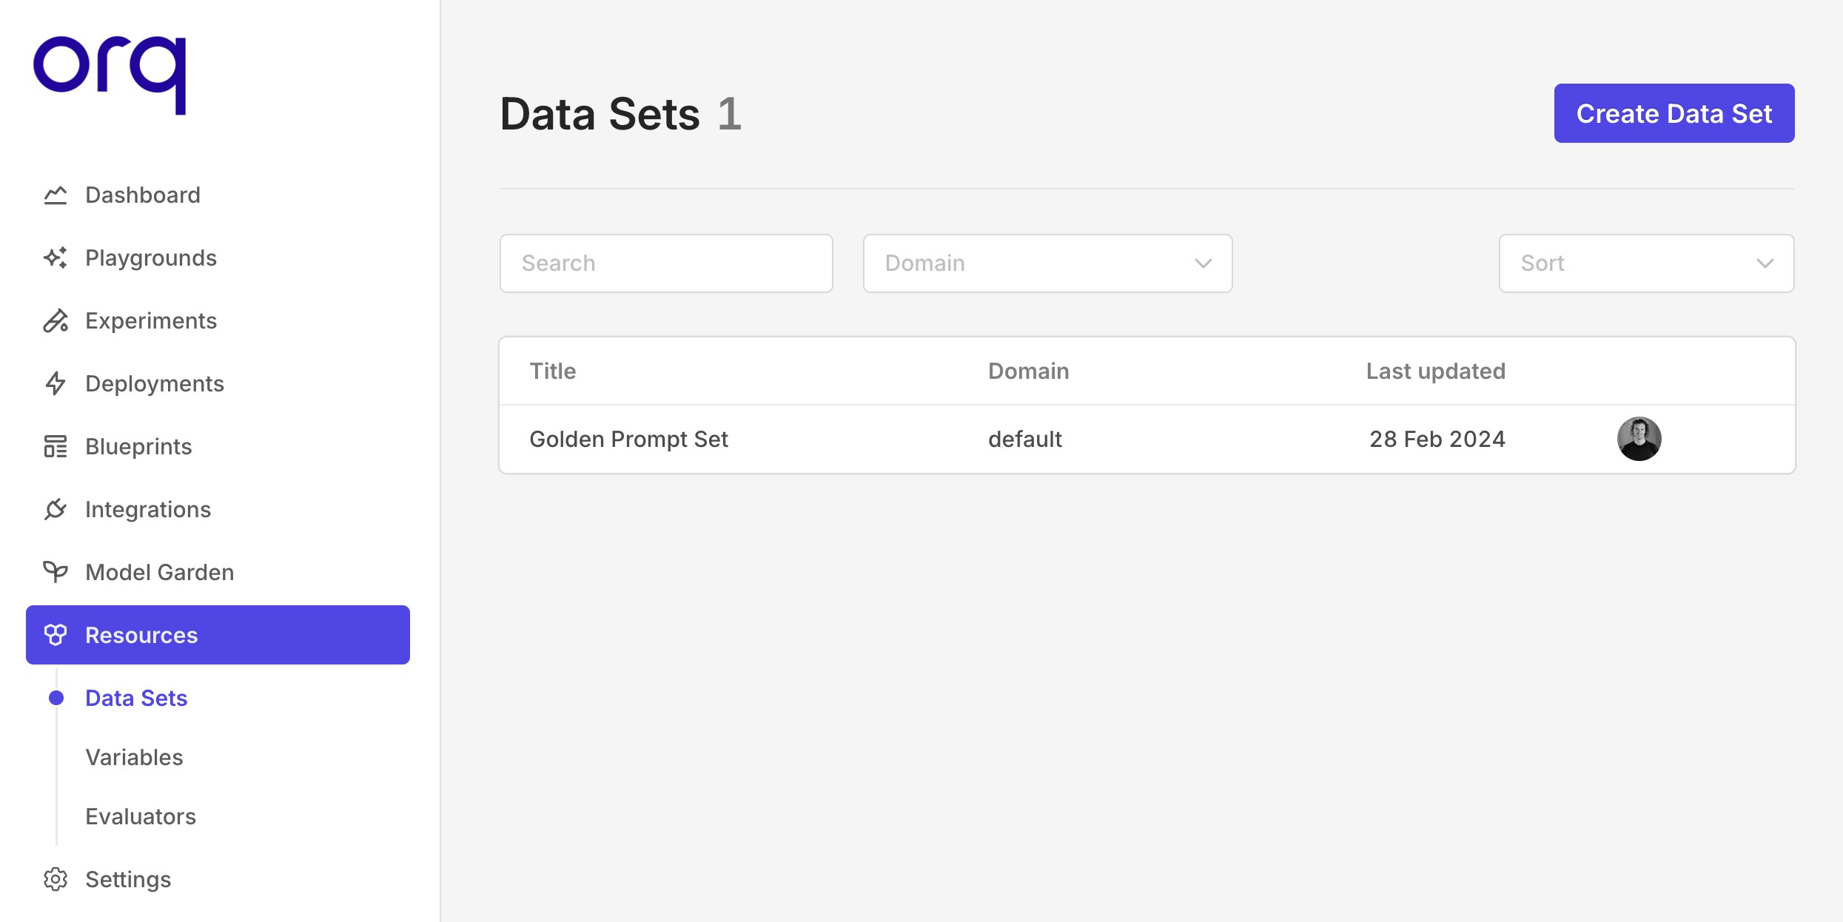Screen dimensions: 1843x922
Task: Click the user avatar in table row
Action: point(1639,439)
